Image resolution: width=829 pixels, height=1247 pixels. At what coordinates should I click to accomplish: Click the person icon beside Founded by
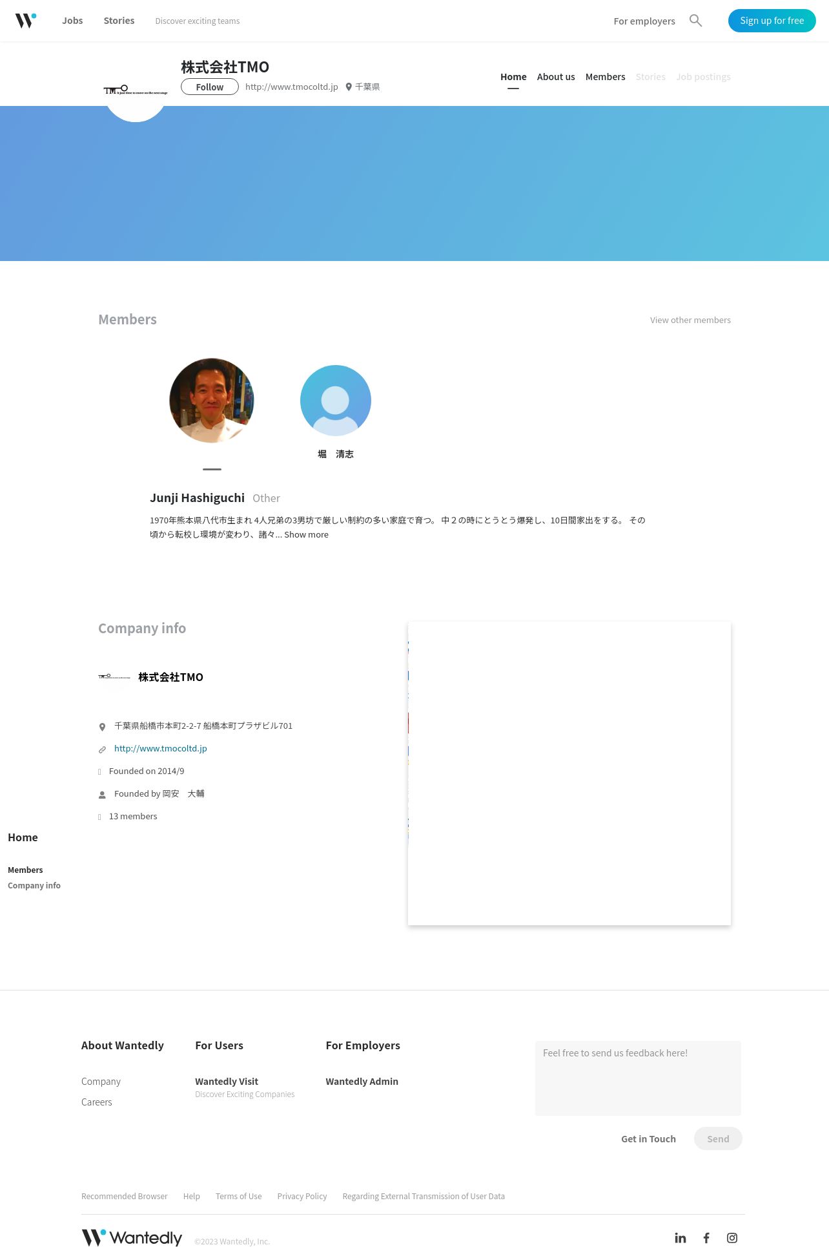tap(102, 795)
